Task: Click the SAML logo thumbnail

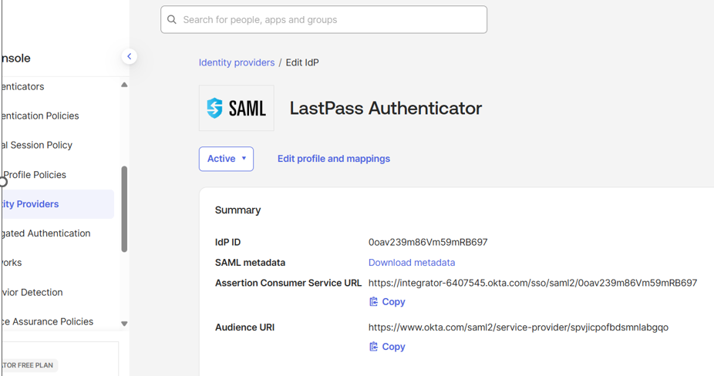Action: click(236, 108)
